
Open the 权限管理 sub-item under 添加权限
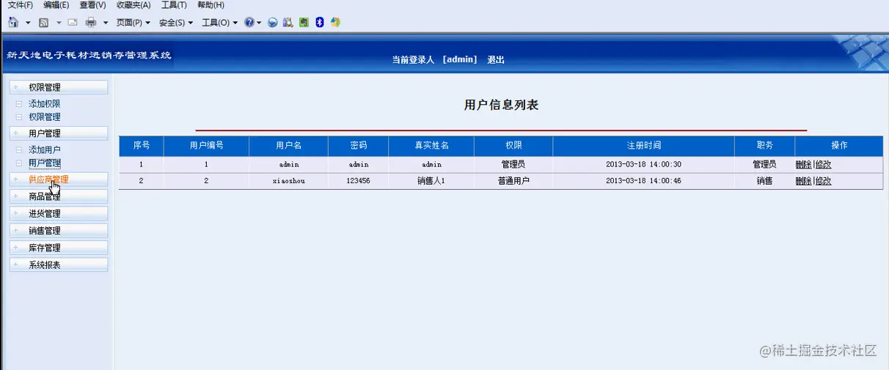click(x=45, y=116)
